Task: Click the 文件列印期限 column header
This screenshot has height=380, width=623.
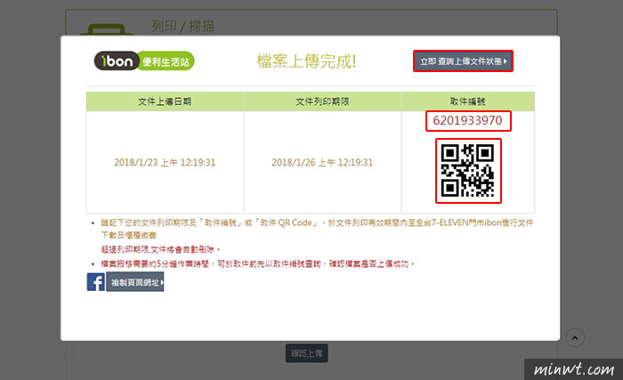Action: coord(322,101)
